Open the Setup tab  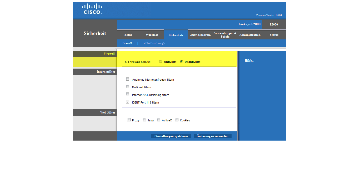128,35
